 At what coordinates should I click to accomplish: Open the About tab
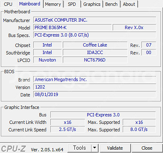(129, 4)
